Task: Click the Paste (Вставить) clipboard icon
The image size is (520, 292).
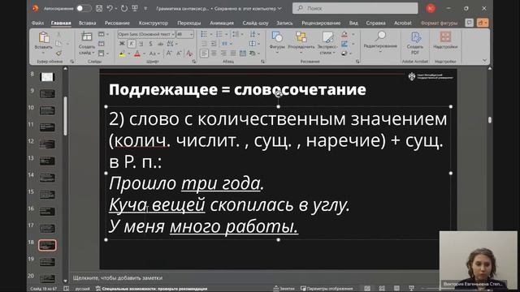Action: point(44,37)
